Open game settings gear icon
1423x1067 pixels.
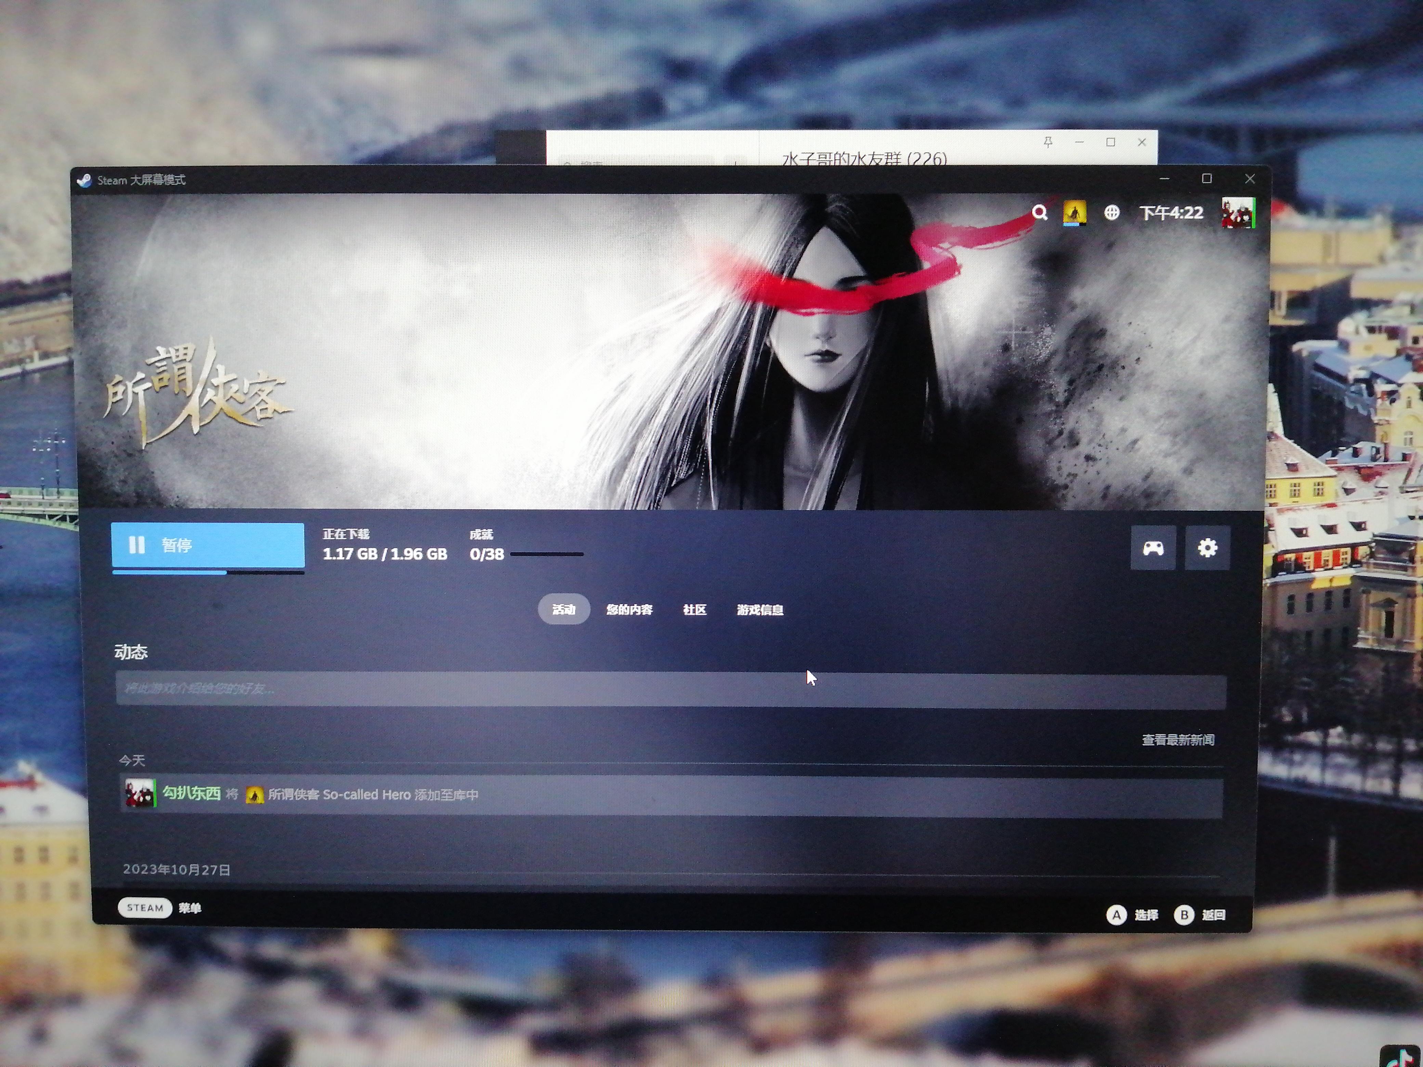point(1207,548)
